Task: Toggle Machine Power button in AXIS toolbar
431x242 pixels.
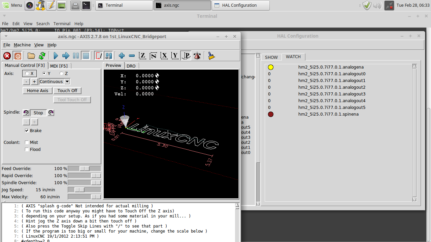Action: click(x=18, y=56)
